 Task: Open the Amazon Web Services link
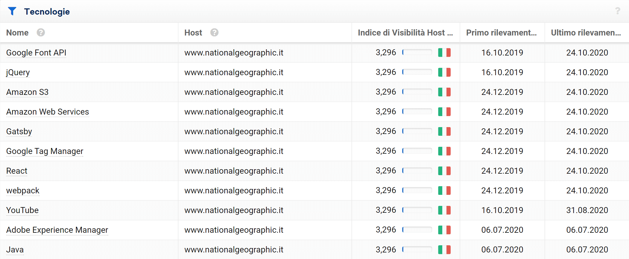pyautogui.click(x=48, y=112)
